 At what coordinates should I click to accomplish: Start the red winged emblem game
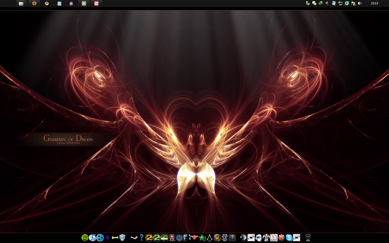194,238
